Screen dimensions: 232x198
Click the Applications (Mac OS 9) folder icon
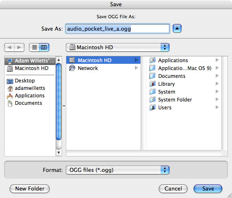[152, 68]
